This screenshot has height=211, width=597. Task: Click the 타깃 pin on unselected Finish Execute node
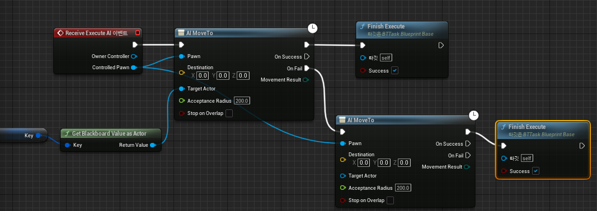[363, 58]
